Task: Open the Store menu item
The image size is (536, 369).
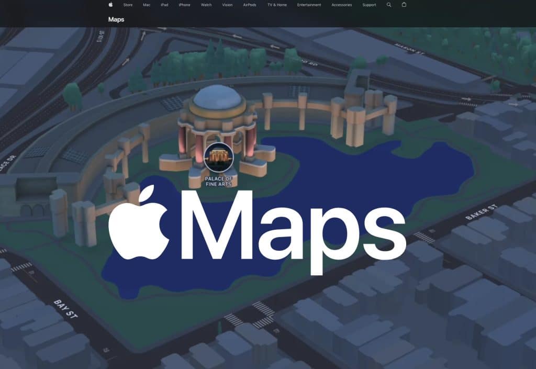Action: coord(128,5)
